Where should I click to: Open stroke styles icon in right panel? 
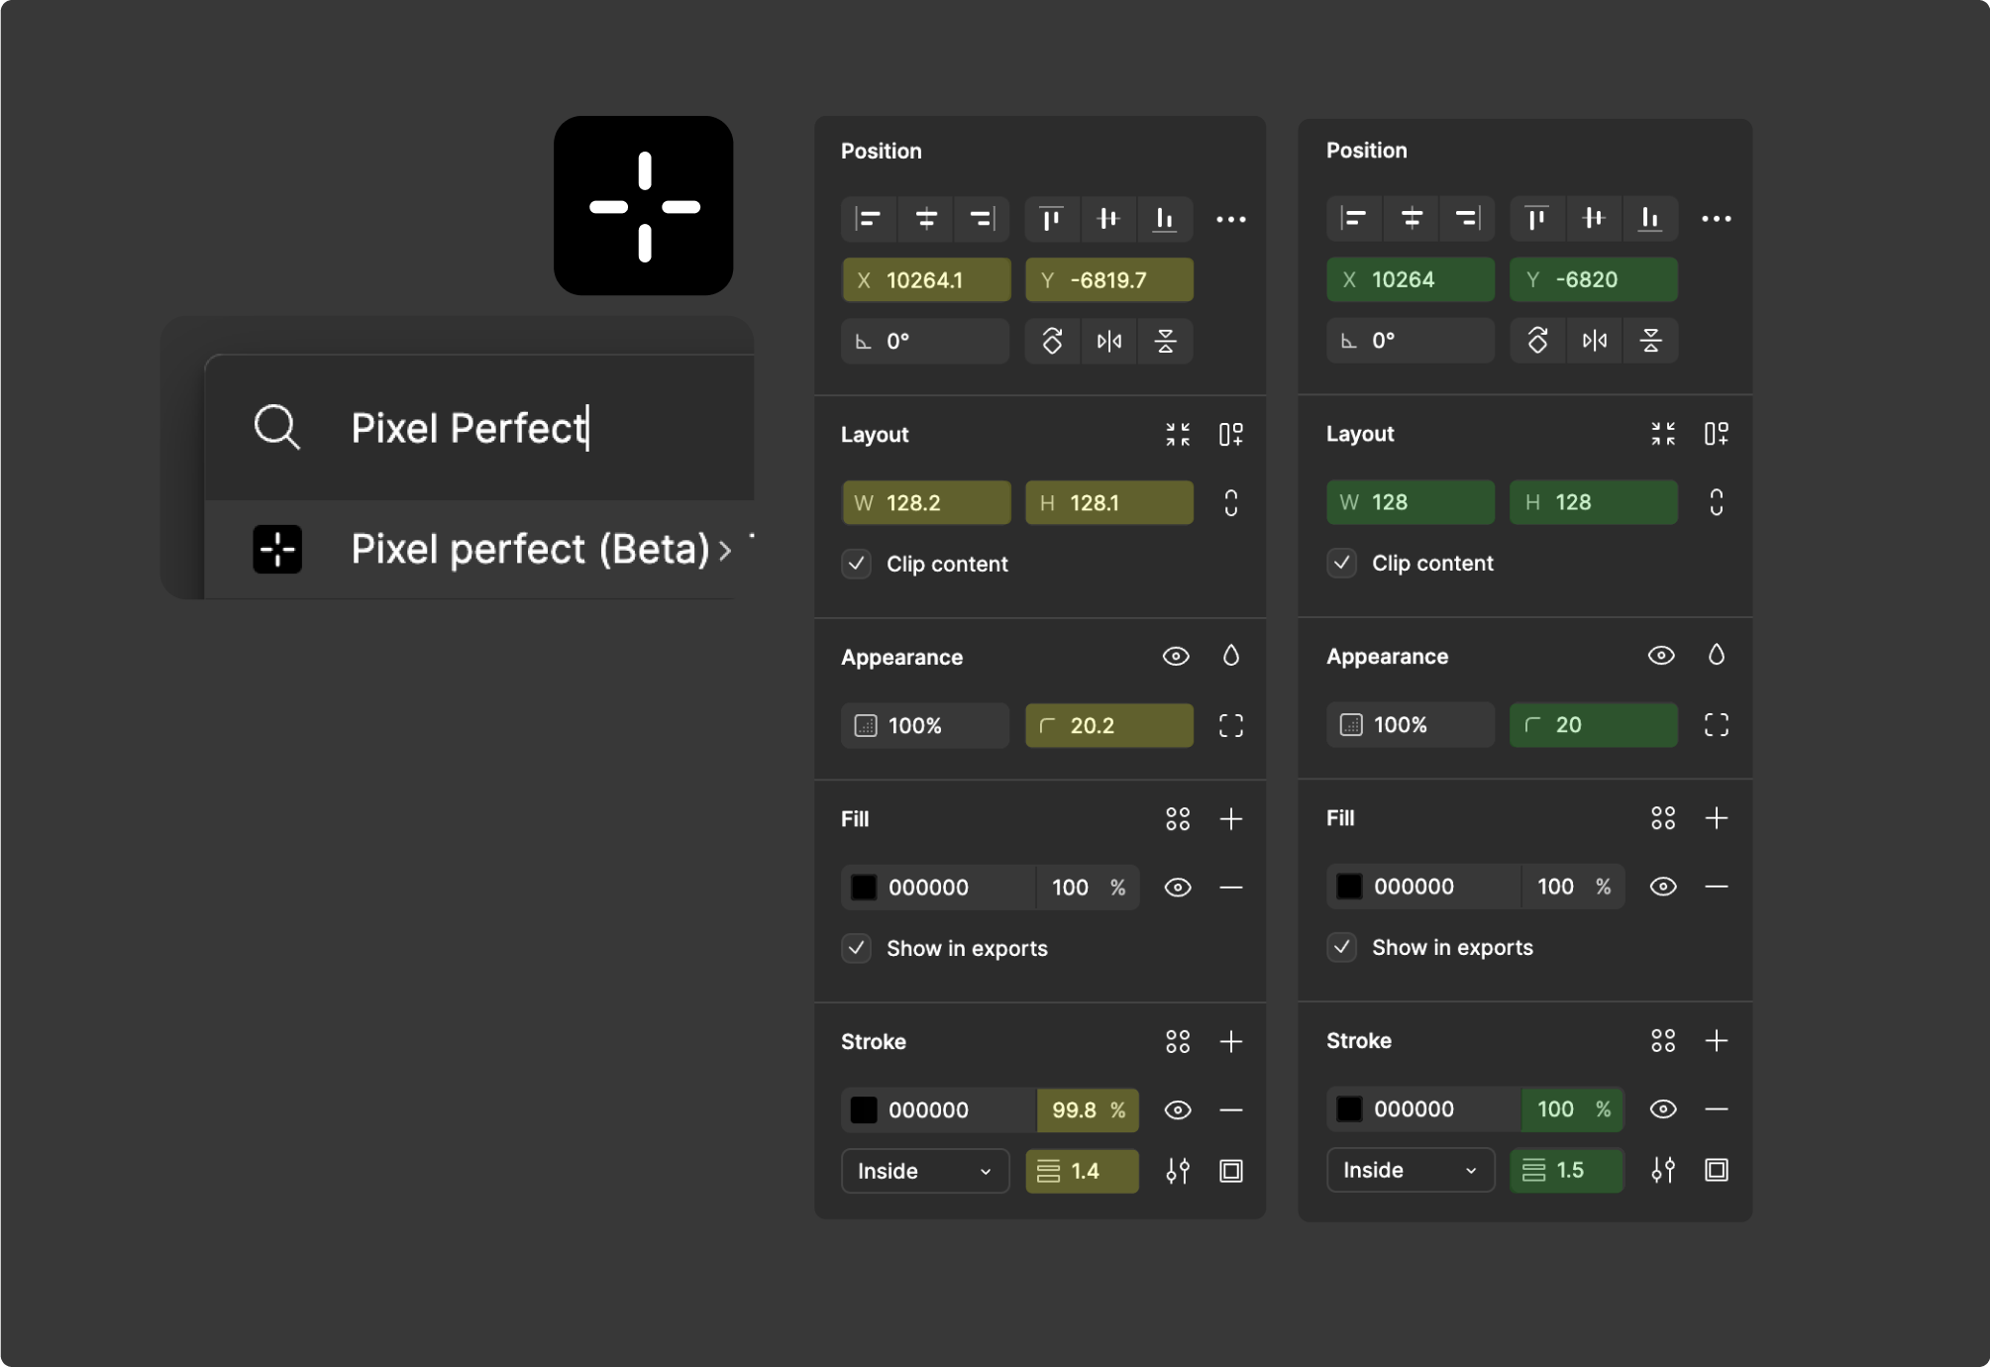(1663, 1041)
